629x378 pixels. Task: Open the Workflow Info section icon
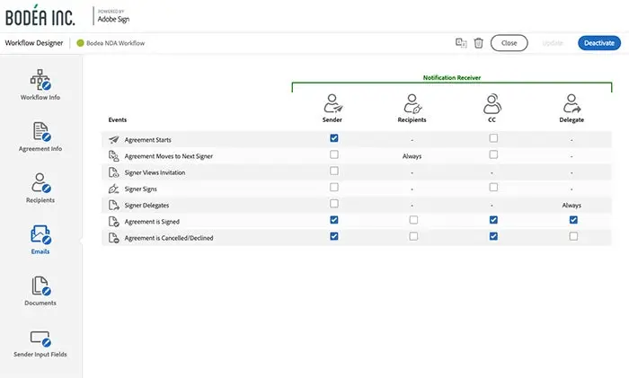click(x=40, y=79)
